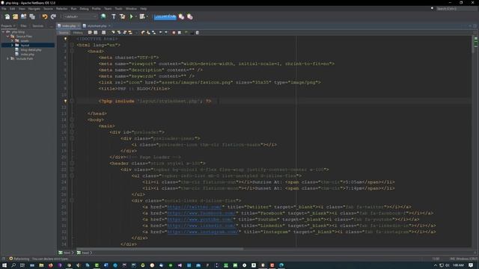Click the lightbulb hint on php include line

[x=65, y=101]
